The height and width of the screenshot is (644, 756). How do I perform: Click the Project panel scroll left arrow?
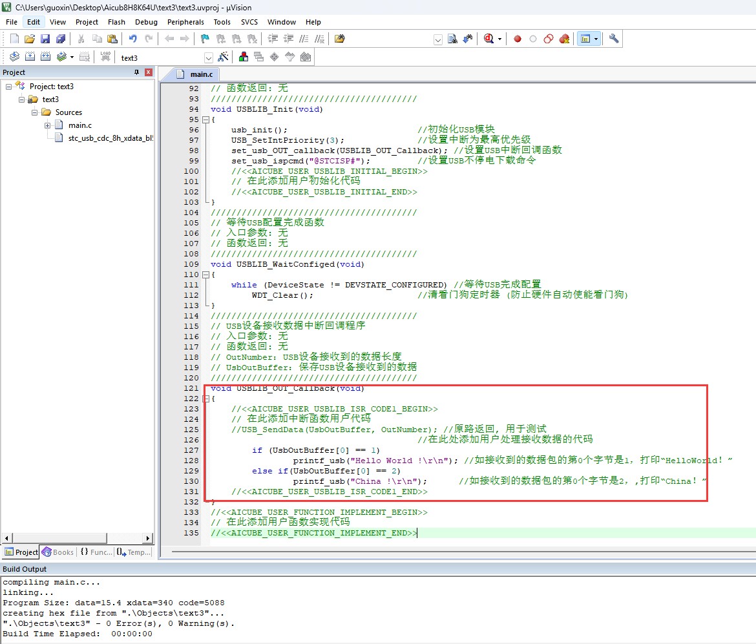coord(6,538)
